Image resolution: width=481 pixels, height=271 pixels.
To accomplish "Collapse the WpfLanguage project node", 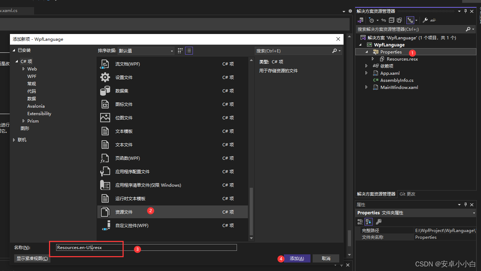I will [x=360, y=45].
